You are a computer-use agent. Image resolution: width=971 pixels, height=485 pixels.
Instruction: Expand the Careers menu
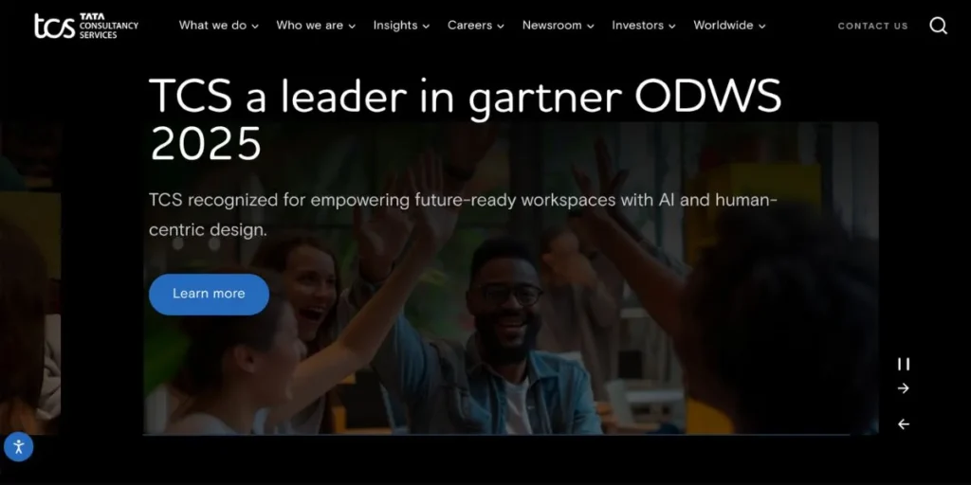click(476, 26)
